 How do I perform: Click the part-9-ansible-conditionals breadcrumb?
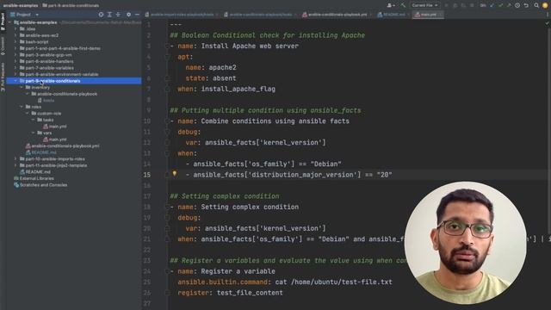[x=71, y=5]
